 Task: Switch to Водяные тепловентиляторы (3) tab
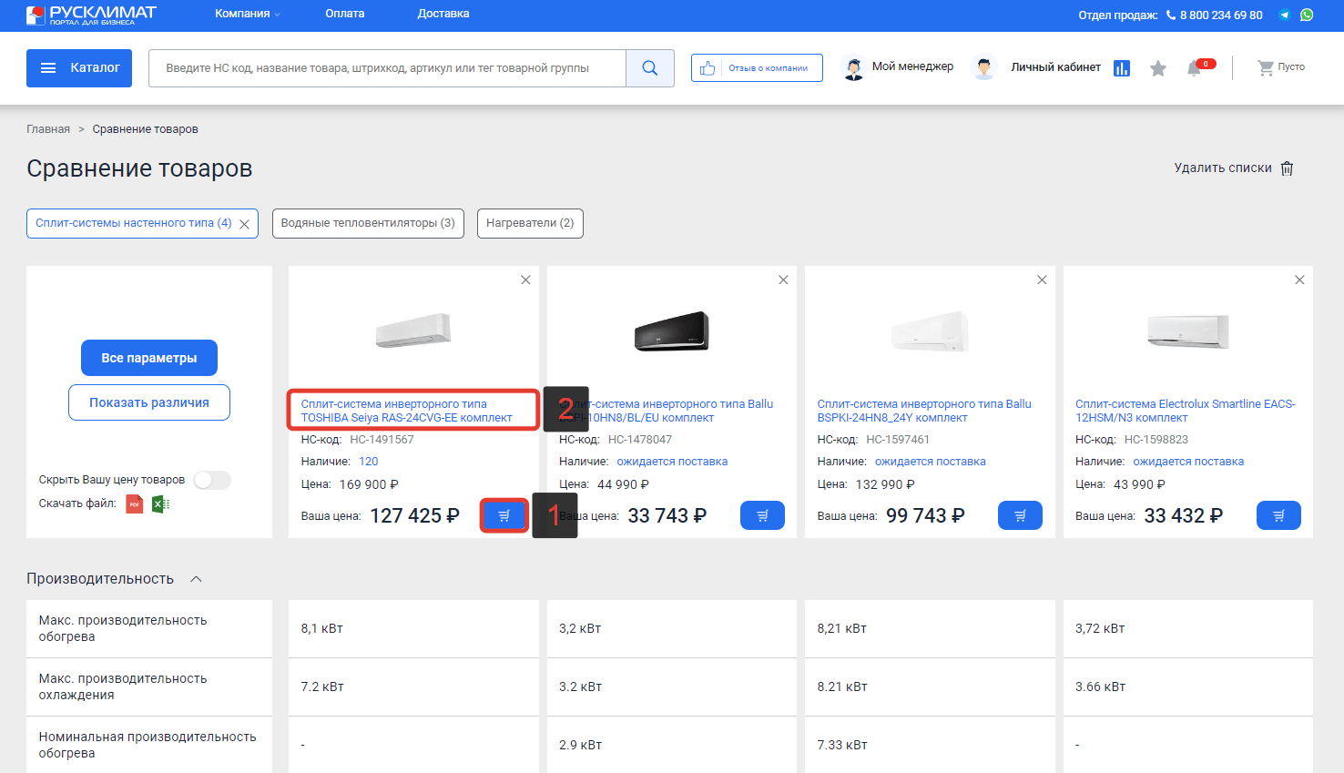[x=368, y=223]
